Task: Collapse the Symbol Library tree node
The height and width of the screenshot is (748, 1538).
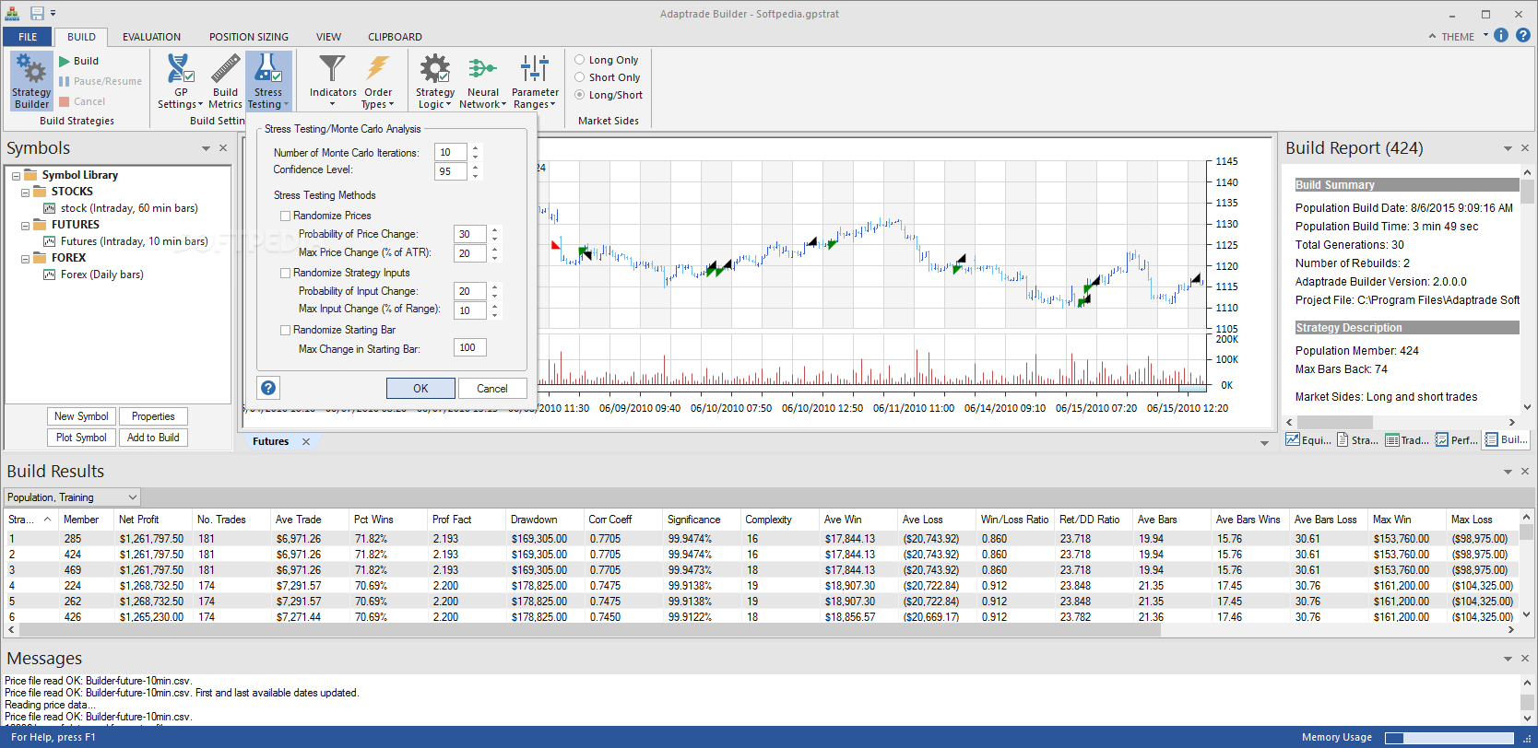Action: 16,176
